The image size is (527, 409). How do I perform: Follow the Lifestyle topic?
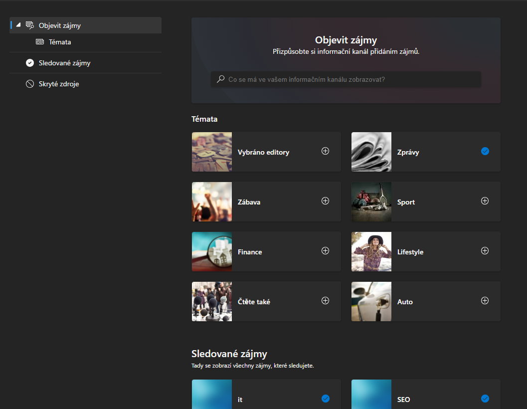click(485, 250)
